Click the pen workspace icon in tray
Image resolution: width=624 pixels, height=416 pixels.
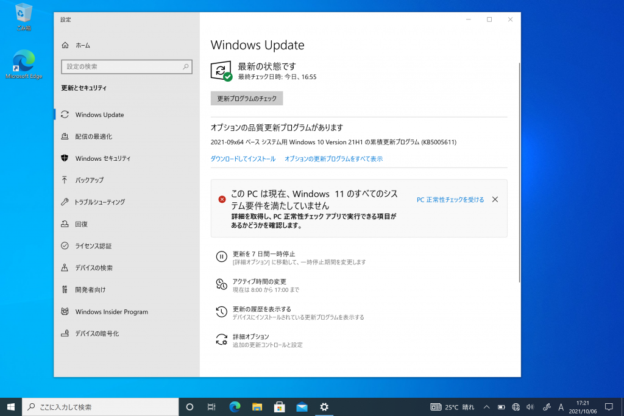(x=547, y=407)
